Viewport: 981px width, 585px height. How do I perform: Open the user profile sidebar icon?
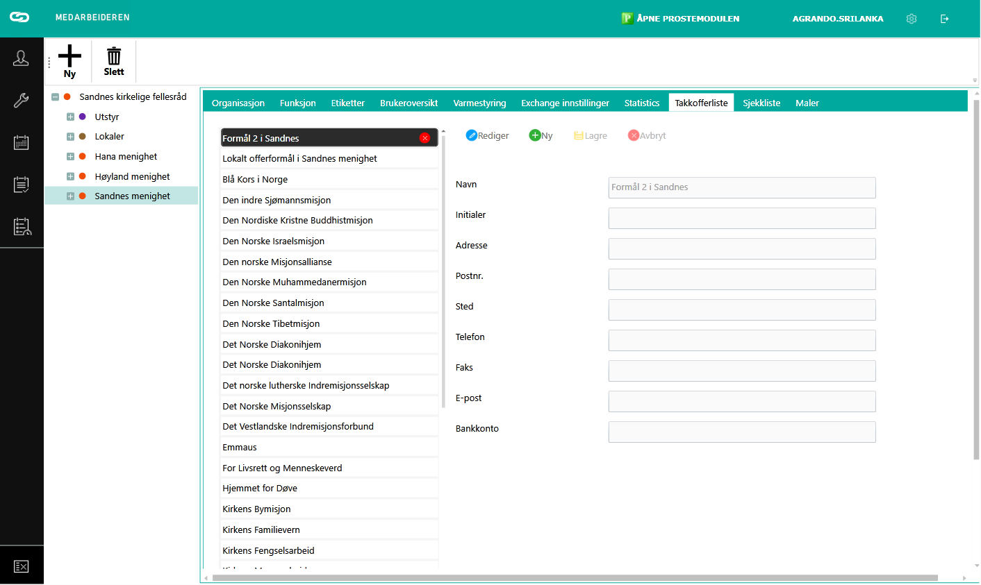pyautogui.click(x=21, y=58)
